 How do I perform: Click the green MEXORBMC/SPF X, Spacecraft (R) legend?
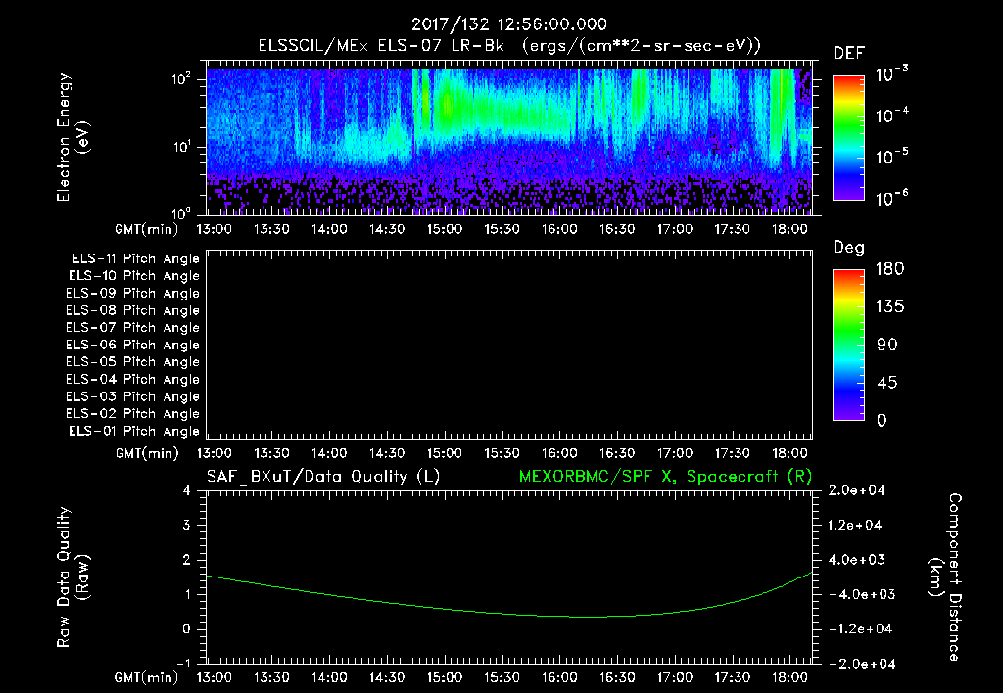coord(665,477)
